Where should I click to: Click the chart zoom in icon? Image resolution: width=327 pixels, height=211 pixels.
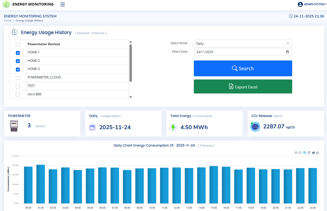point(296,153)
